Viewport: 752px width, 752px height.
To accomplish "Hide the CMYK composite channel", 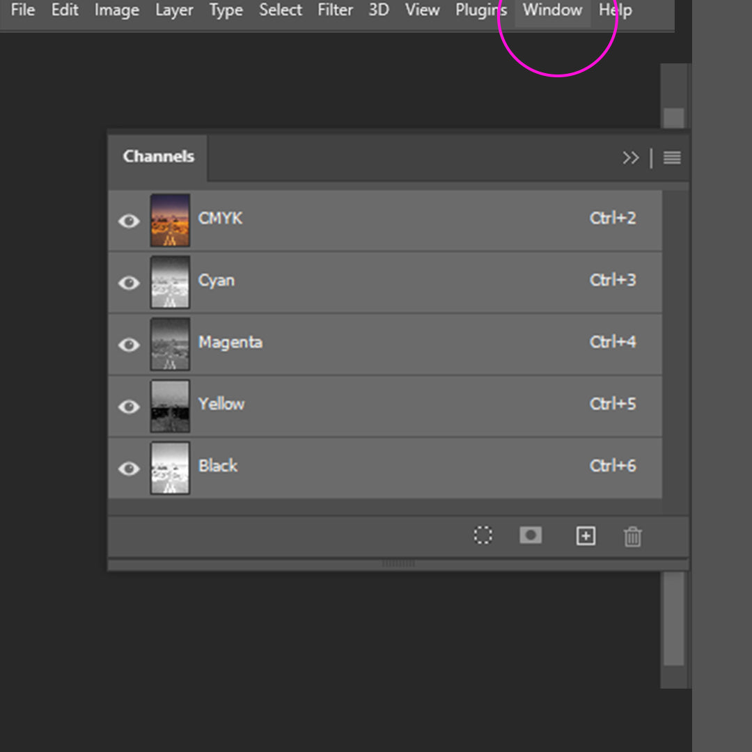I will tap(129, 221).
